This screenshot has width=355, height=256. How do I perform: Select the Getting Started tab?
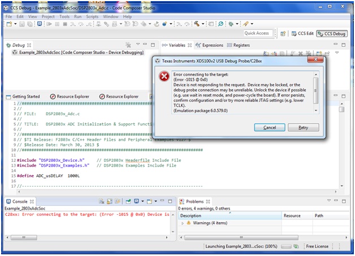pos(23,97)
